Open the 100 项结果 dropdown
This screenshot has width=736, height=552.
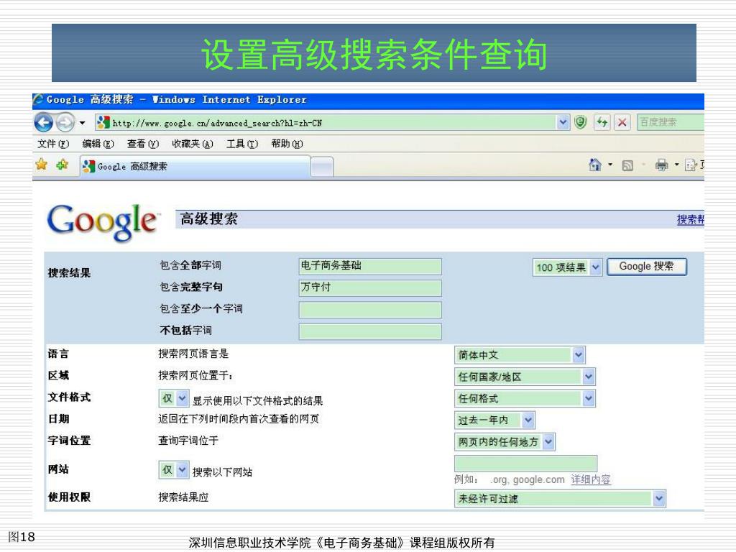[567, 267]
